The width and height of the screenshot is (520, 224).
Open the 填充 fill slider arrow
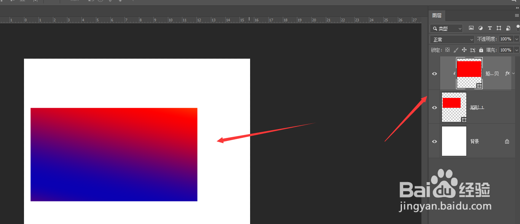coord(517,50)
